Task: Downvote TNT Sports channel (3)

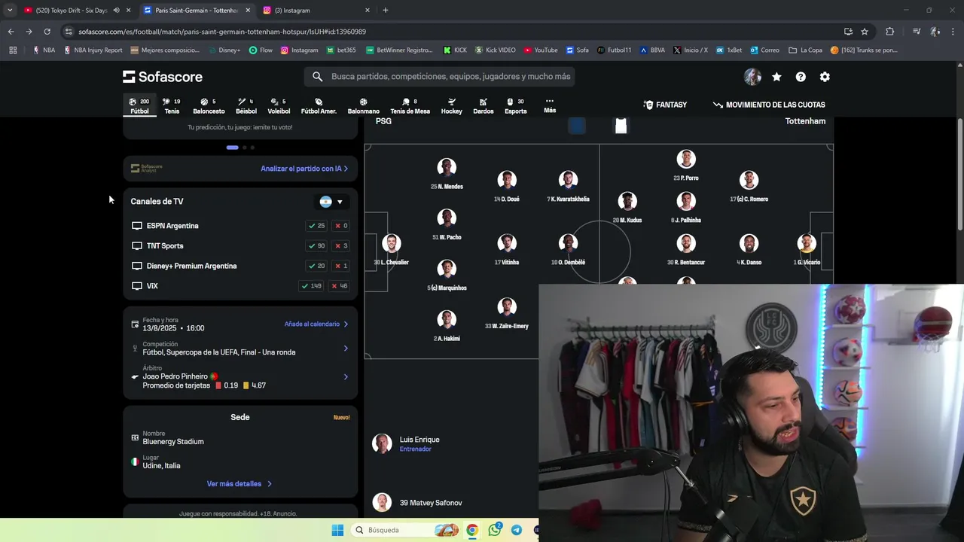Action: [x=341, y=246]
